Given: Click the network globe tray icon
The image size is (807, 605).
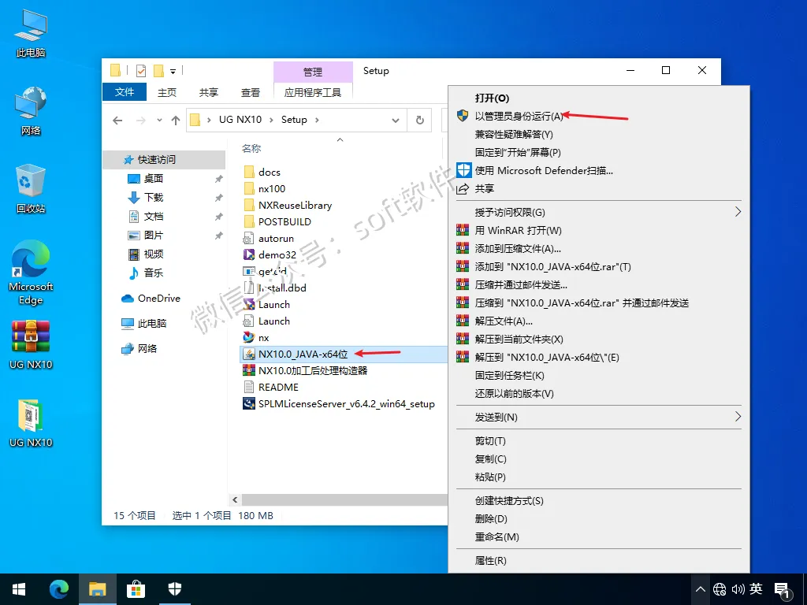Looking at the screenshot, I should coord(720,589).
